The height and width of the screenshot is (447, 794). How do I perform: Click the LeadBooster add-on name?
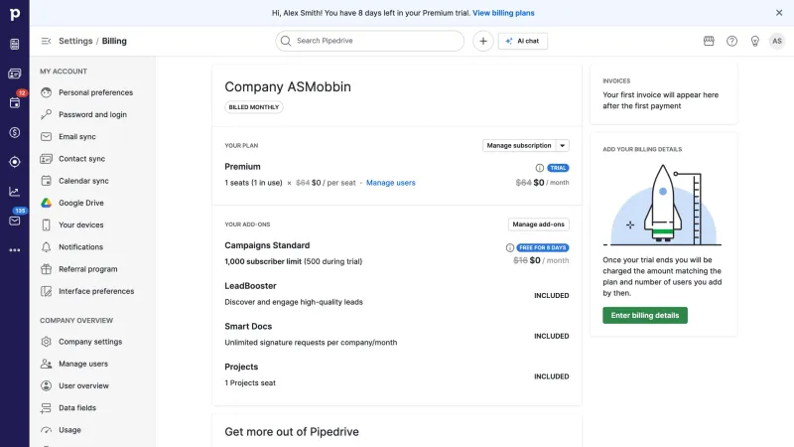[250, 286]
